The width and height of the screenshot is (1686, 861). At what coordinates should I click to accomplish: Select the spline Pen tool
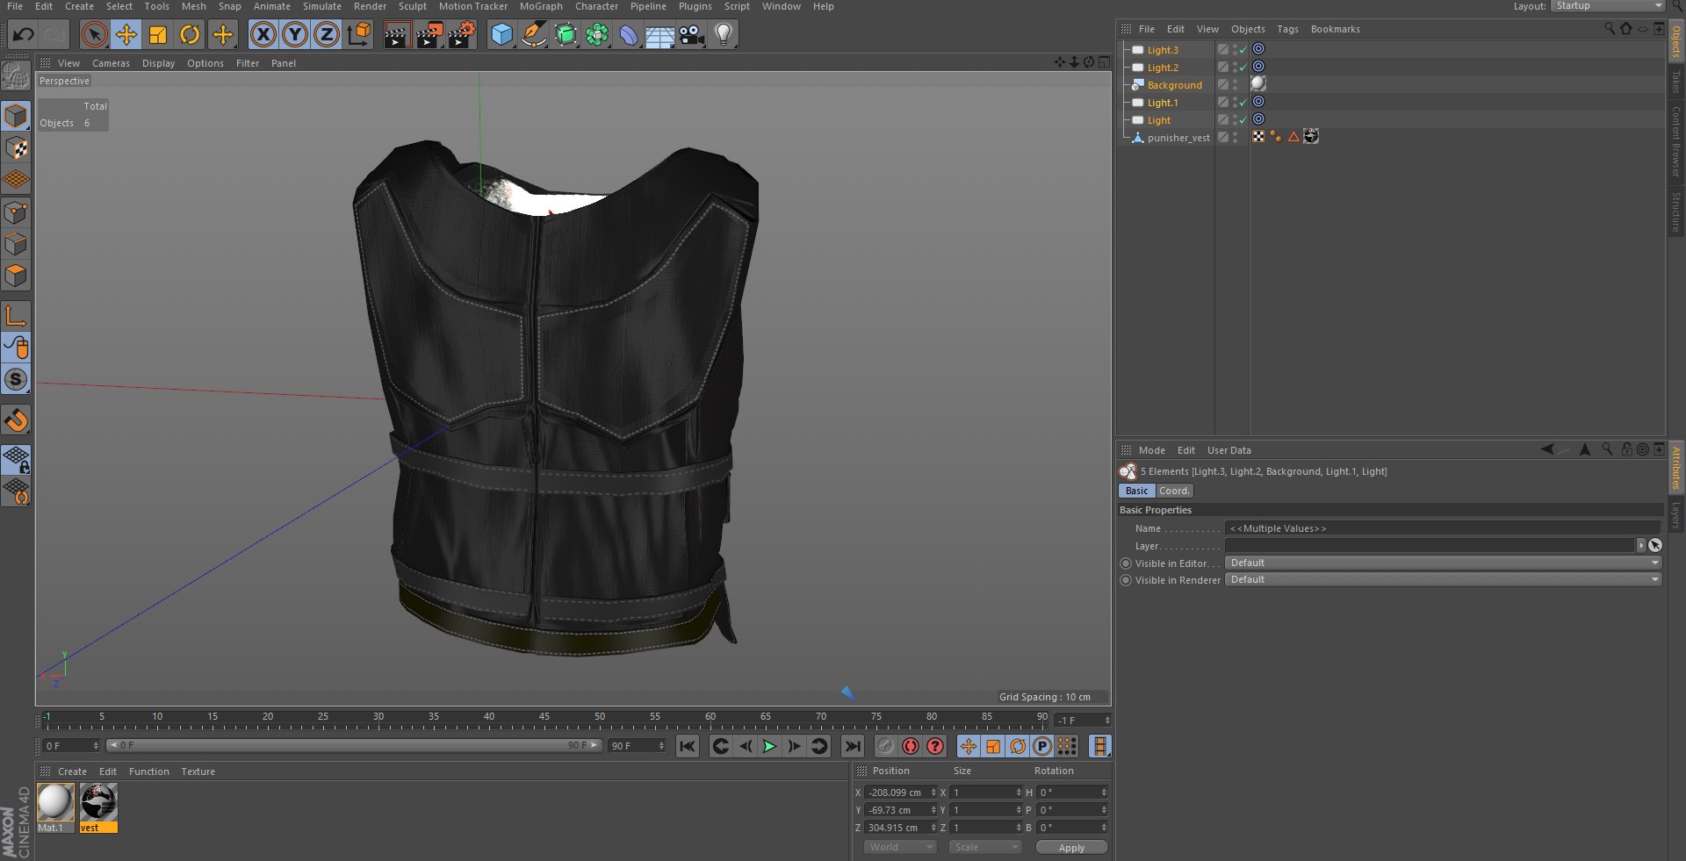533,35
